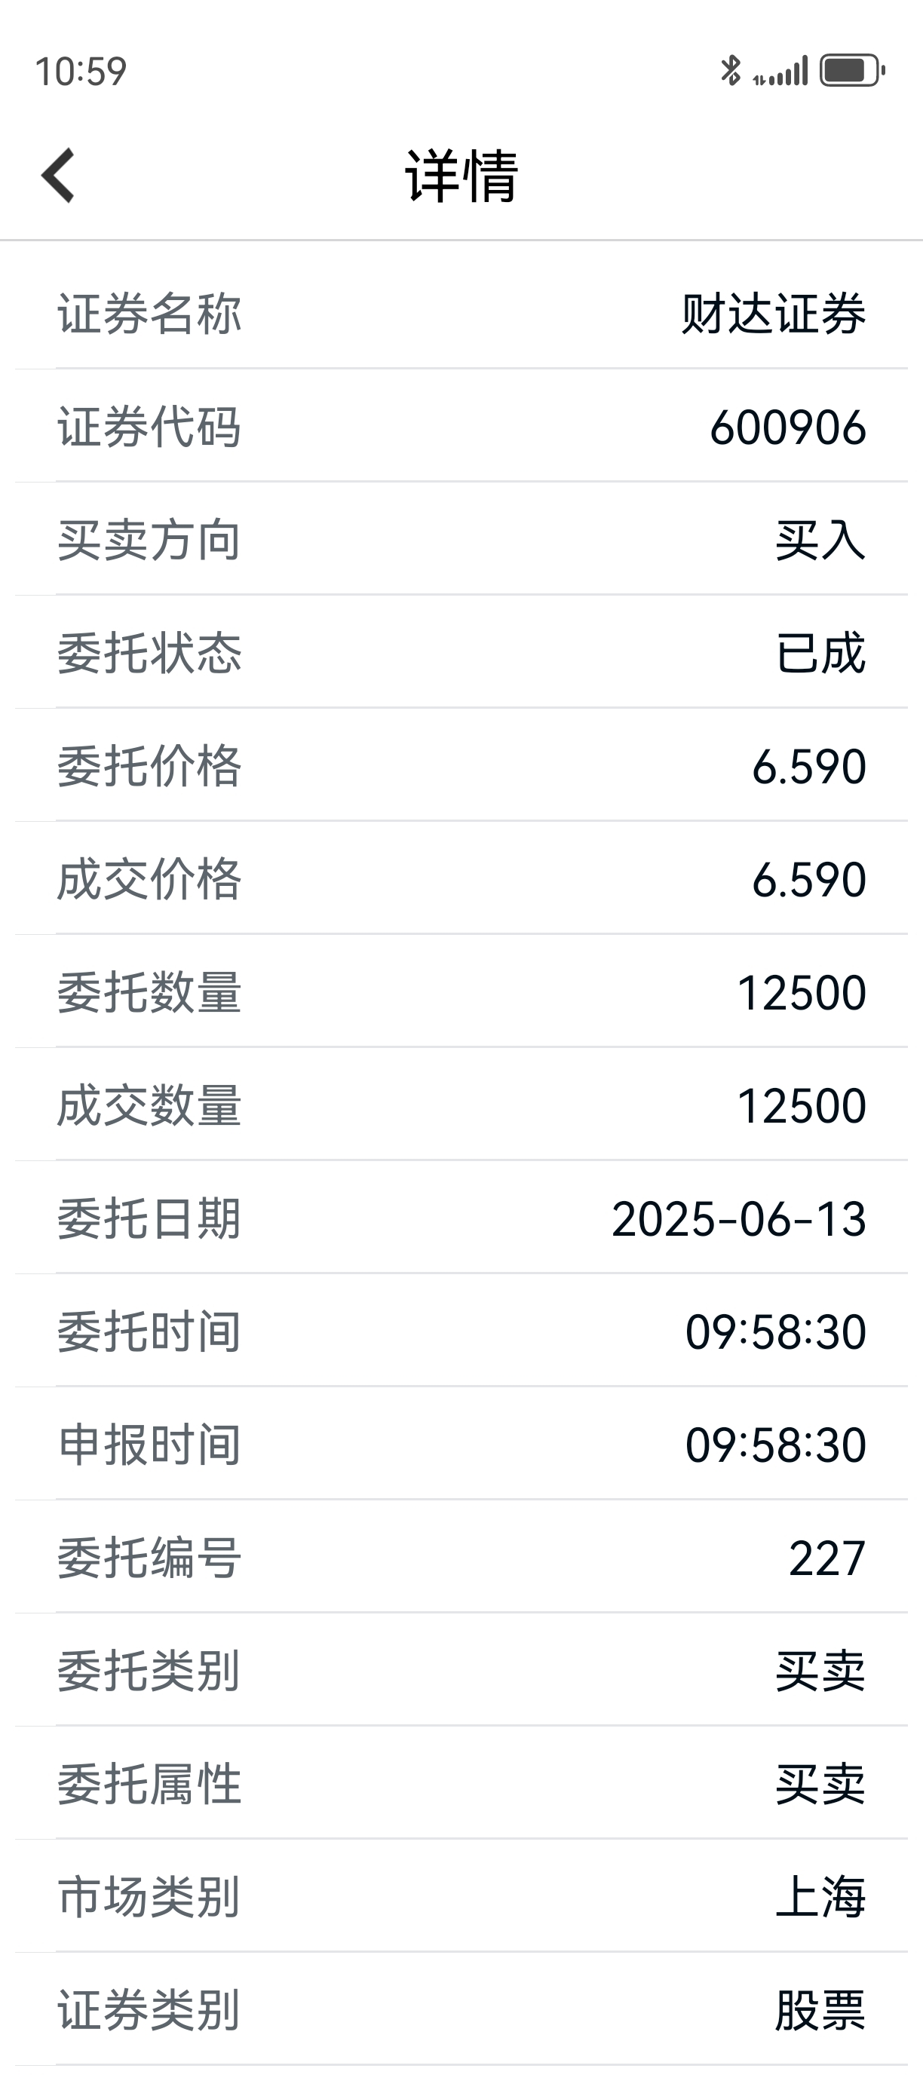Tap the 成交价格 value 6.590
This screenshot has height=2093, width=923.
[808, 879]
